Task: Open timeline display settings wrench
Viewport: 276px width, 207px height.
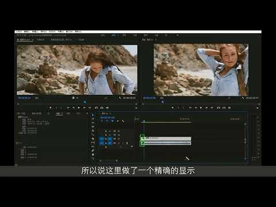Action: [x=123, y=121]
